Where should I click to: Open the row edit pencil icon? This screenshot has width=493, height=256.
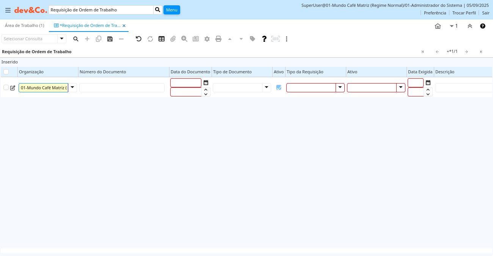coord(13,88)
